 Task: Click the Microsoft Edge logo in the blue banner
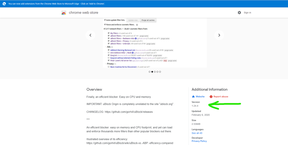(x=4, y=4)
